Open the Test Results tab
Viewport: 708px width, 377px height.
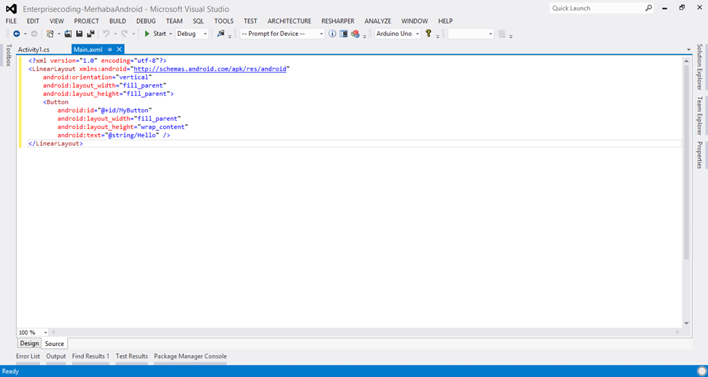tap(132, 356)
